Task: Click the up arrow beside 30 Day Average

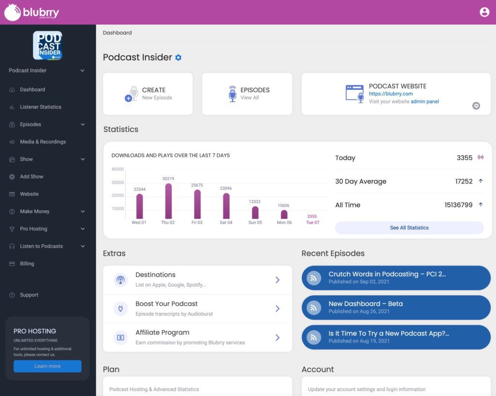Action: point(480,181)
